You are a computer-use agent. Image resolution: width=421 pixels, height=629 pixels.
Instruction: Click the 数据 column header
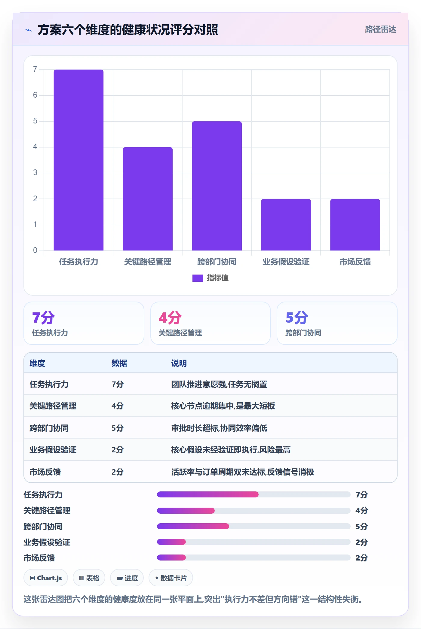coord(119,363)
